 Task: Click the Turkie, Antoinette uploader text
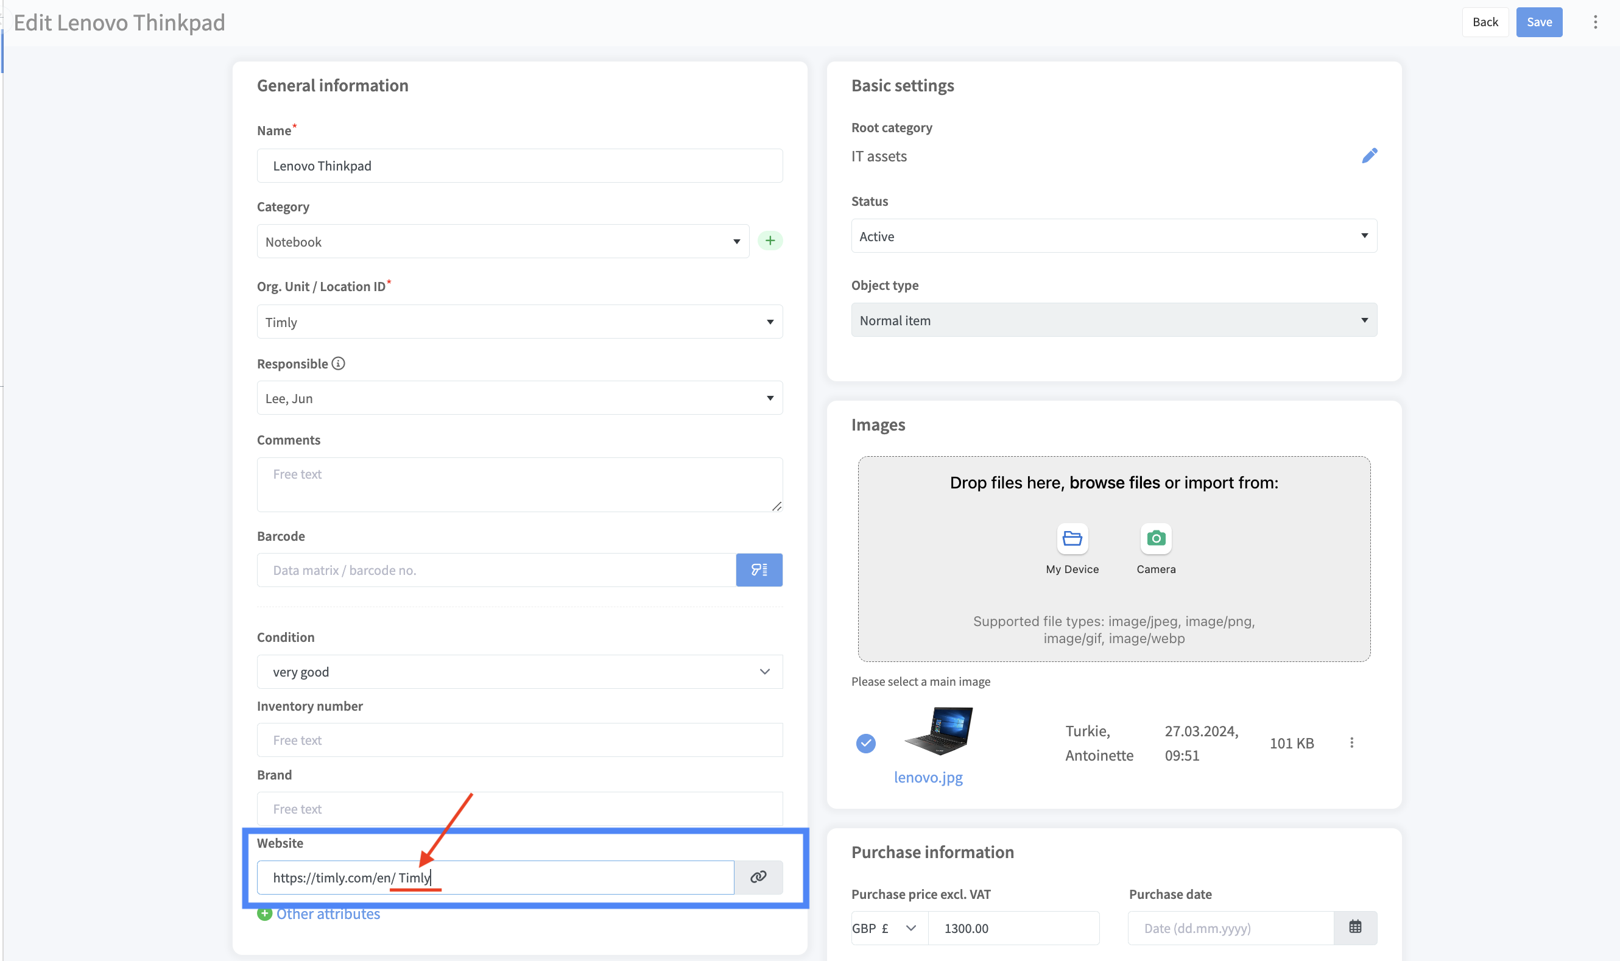[x=1099, y=743]
